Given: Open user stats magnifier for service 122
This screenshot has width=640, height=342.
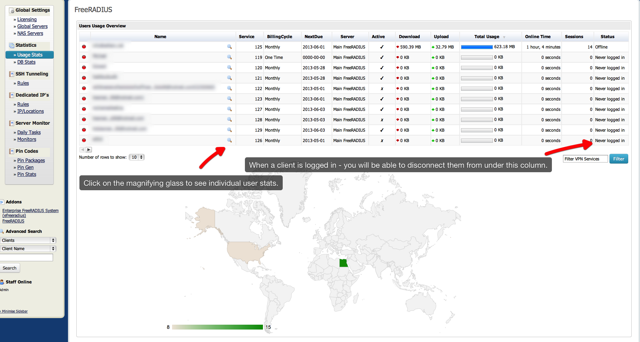Looking at the screenshot, I should click(x=229, y=88).
